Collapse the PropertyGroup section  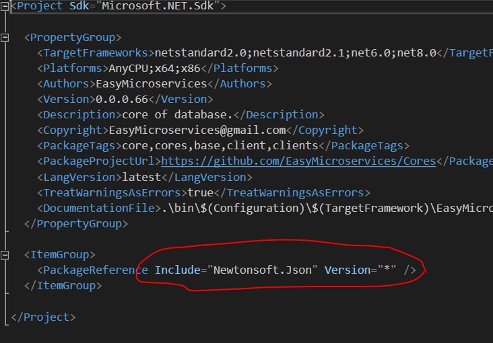[5, 38]
